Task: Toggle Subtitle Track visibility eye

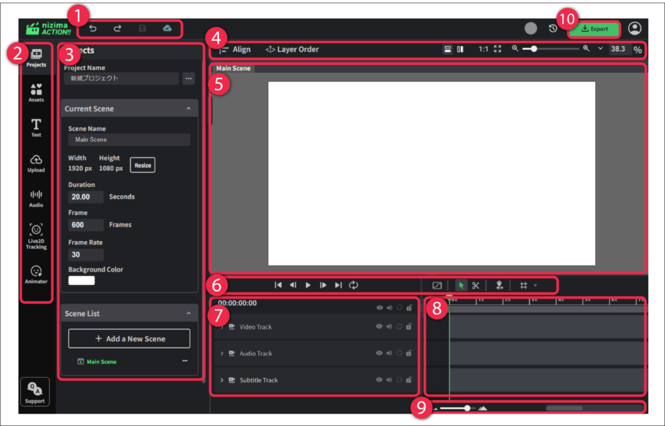Action: [x=379, y=380]
